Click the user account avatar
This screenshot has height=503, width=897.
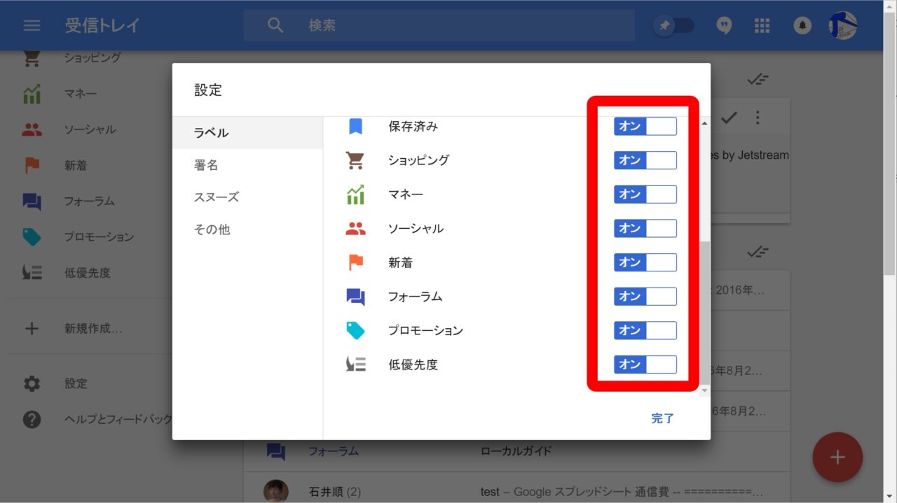pyautogui.click(x=842, y=26)
